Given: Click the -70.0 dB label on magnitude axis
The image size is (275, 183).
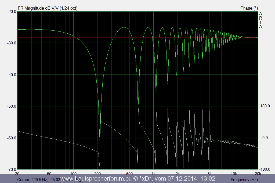Looking at the screenshot, I should pyautogui.click(x=11, y=169).
